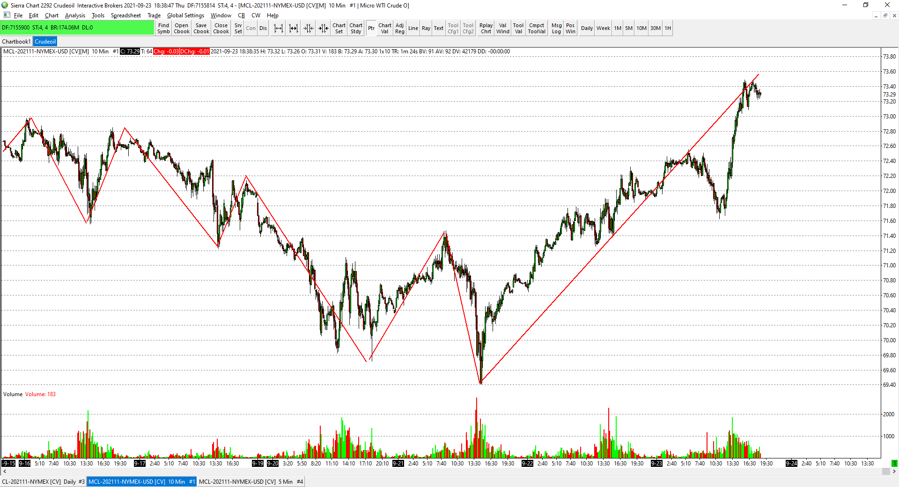Restore the inner chart window
This screenshot has width=899, height=487.
[885, 15]
